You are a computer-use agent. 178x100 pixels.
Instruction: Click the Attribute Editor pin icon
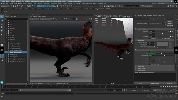[x=175, y=16]
